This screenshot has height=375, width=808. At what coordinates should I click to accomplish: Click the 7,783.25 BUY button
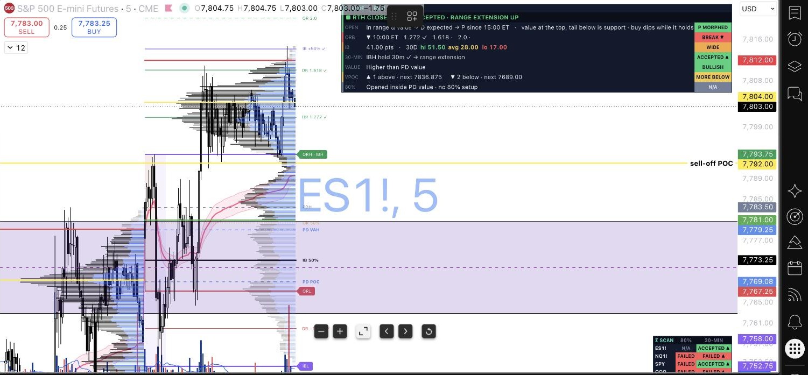coord(94,27)
